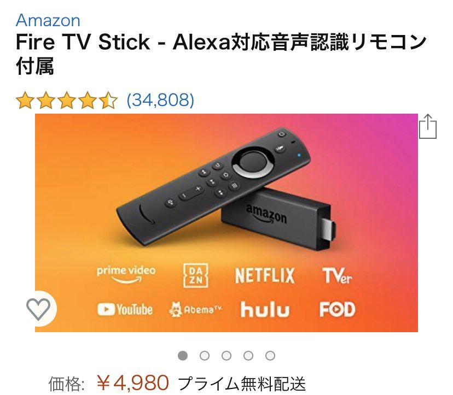Open the Amazon brand link
The height and width of the screenshot is (395, 453).
click(x=48, y=20)
